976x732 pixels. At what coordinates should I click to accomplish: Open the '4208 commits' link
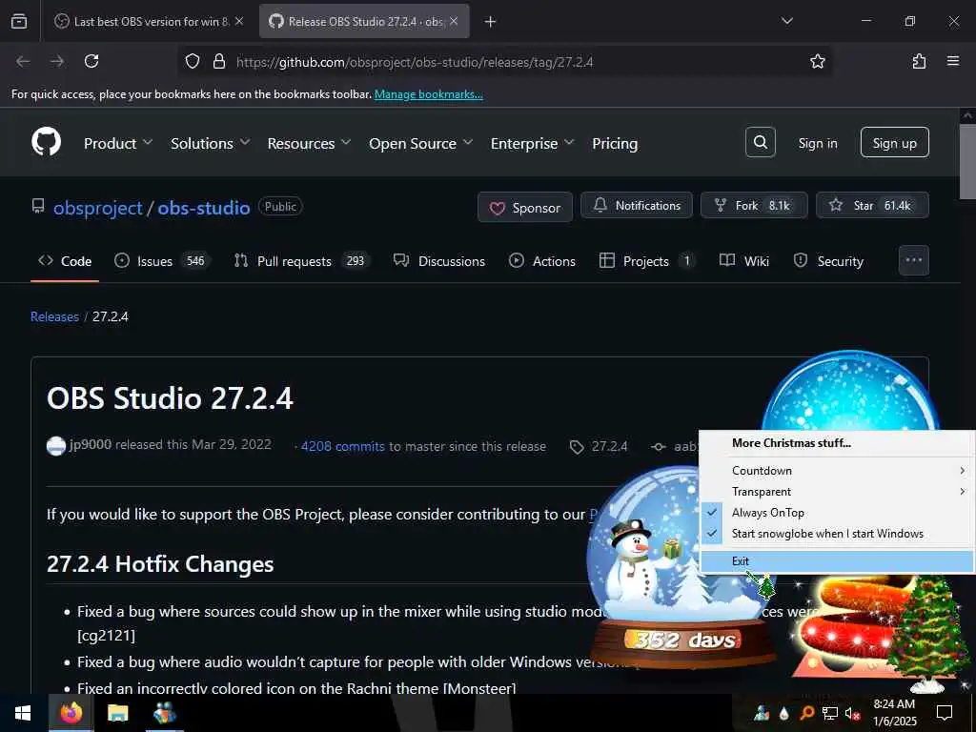pos(343,446)
